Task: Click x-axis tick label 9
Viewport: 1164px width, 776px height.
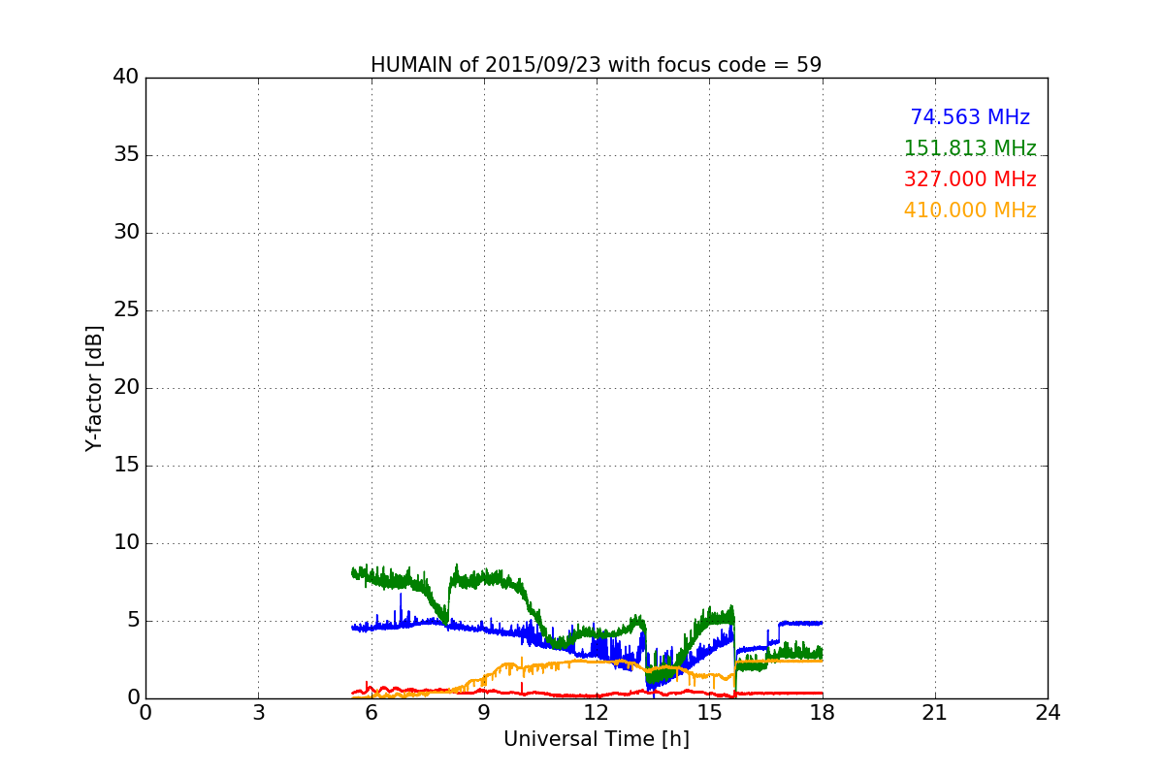Action: (x=484, y=713)
